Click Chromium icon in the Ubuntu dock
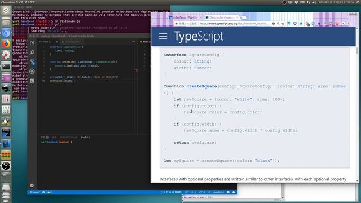 (6, 33)
